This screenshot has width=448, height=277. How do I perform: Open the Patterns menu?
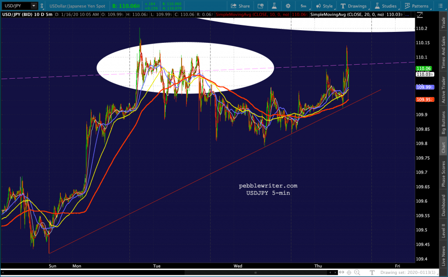(416, 6)
